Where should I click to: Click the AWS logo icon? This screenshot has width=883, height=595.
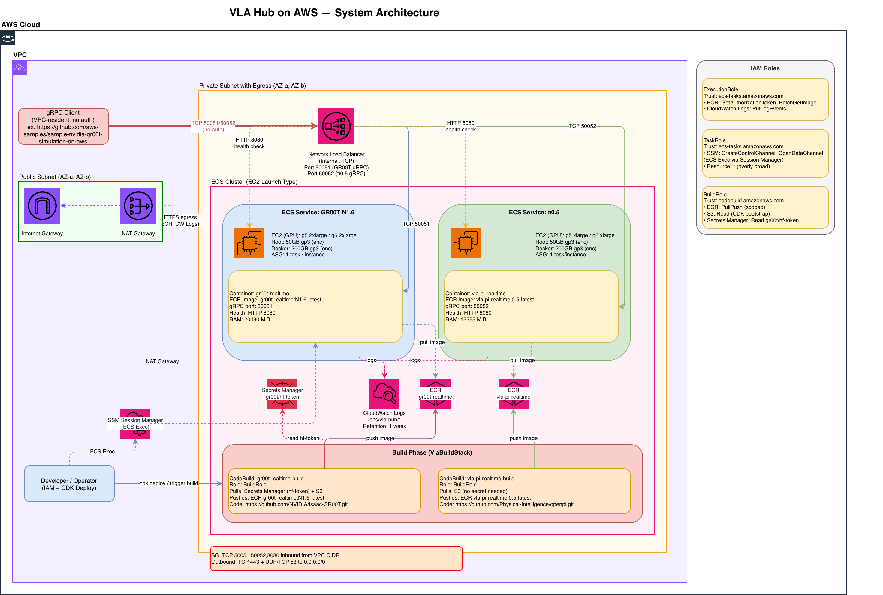(x=8, y=38)
